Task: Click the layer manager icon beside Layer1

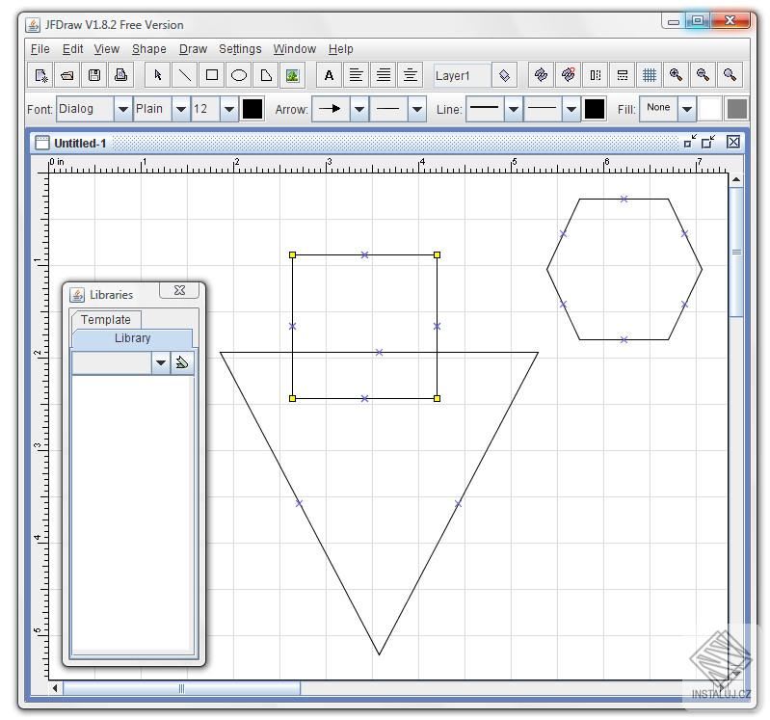Action: coord(504,75)
